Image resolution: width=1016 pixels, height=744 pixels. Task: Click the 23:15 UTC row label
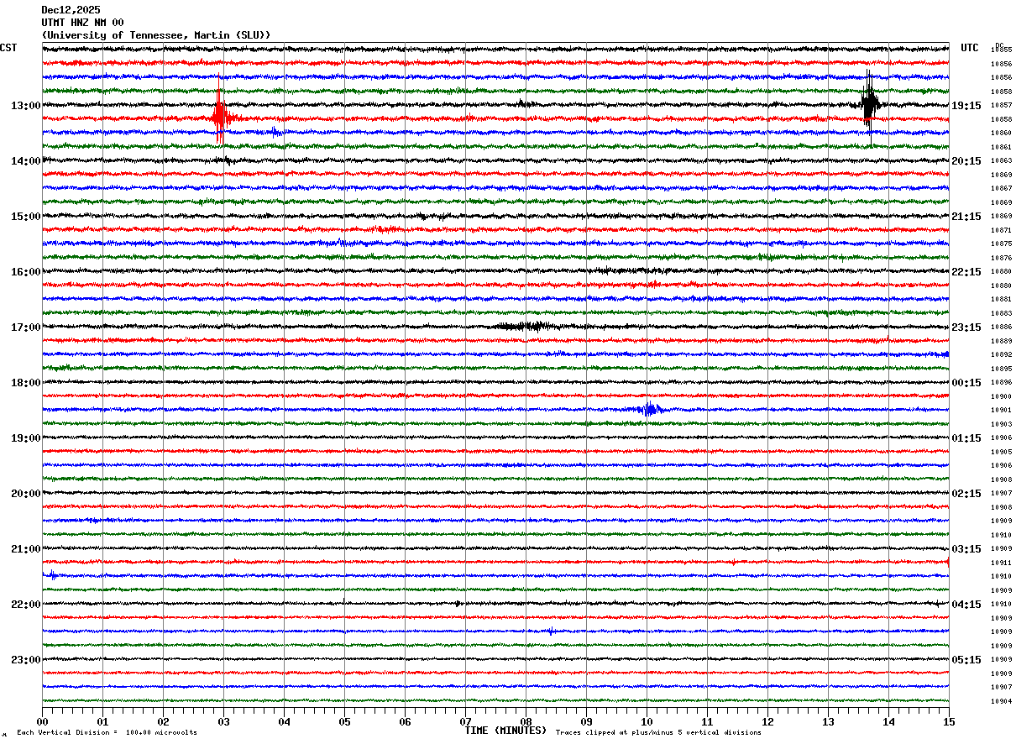(966, 327)
